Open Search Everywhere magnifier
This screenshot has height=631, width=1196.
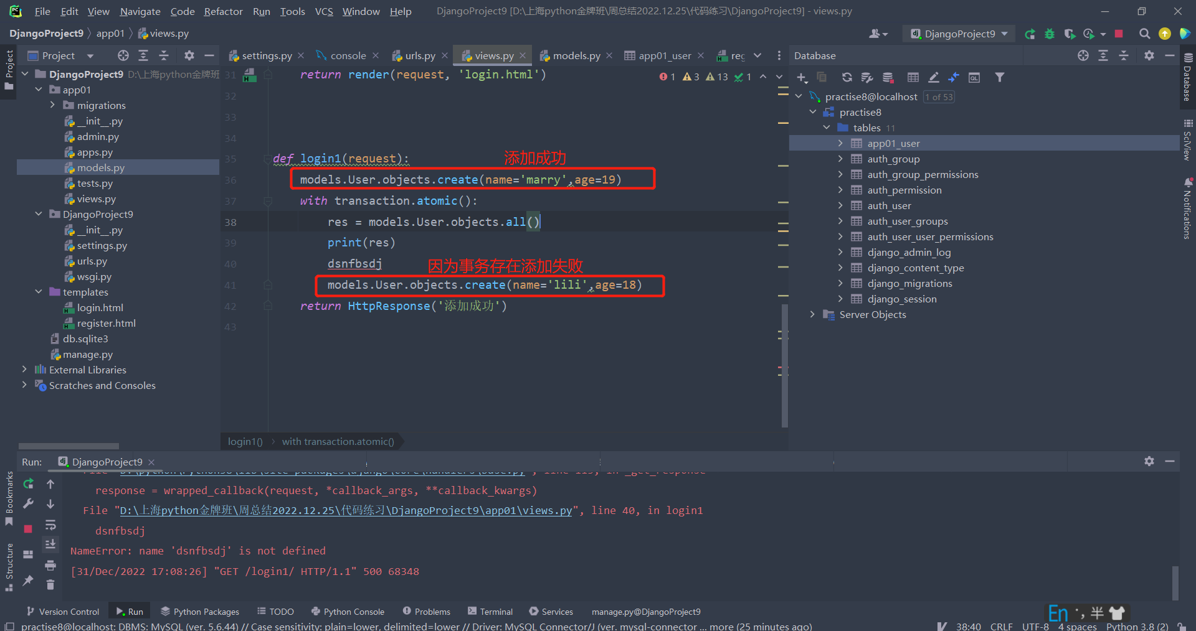click(1144, 34)
